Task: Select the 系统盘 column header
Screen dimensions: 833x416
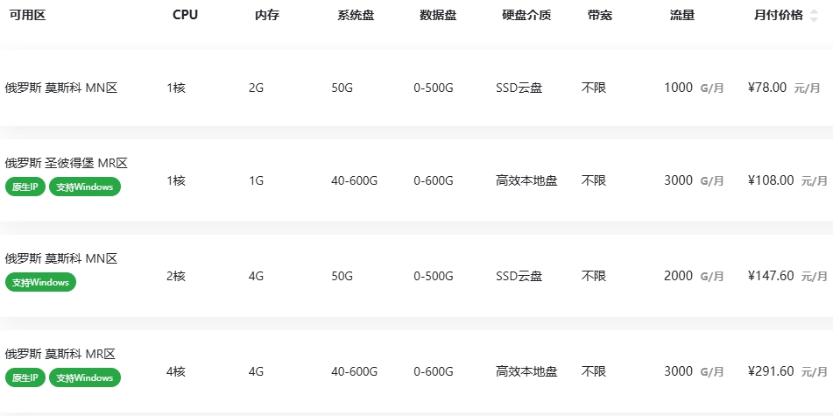Action: (x=356, y=15)
